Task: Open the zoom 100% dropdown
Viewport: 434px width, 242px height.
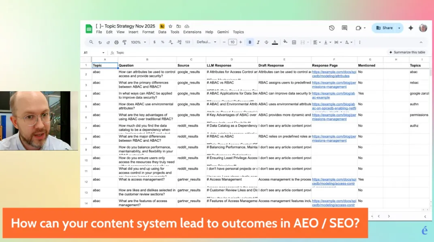Action: coord(138,42)
